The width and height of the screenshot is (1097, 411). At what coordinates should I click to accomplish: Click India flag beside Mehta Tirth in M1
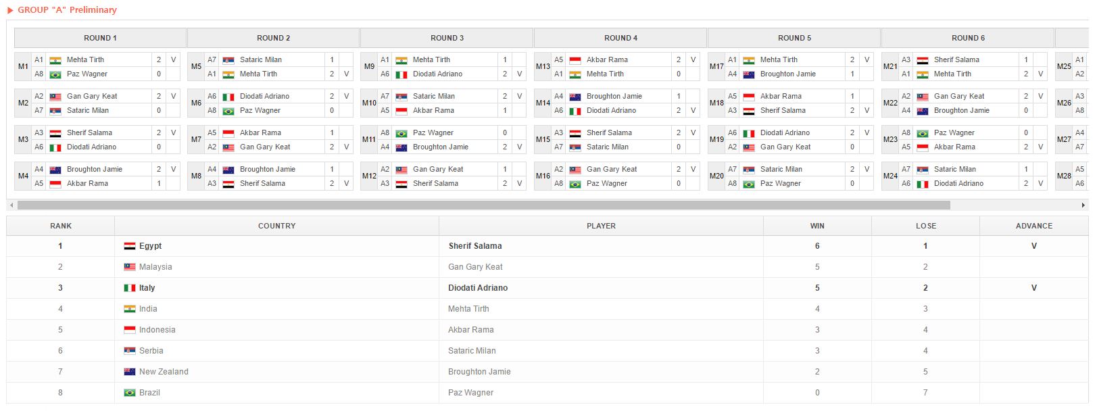tap(55, 60)
